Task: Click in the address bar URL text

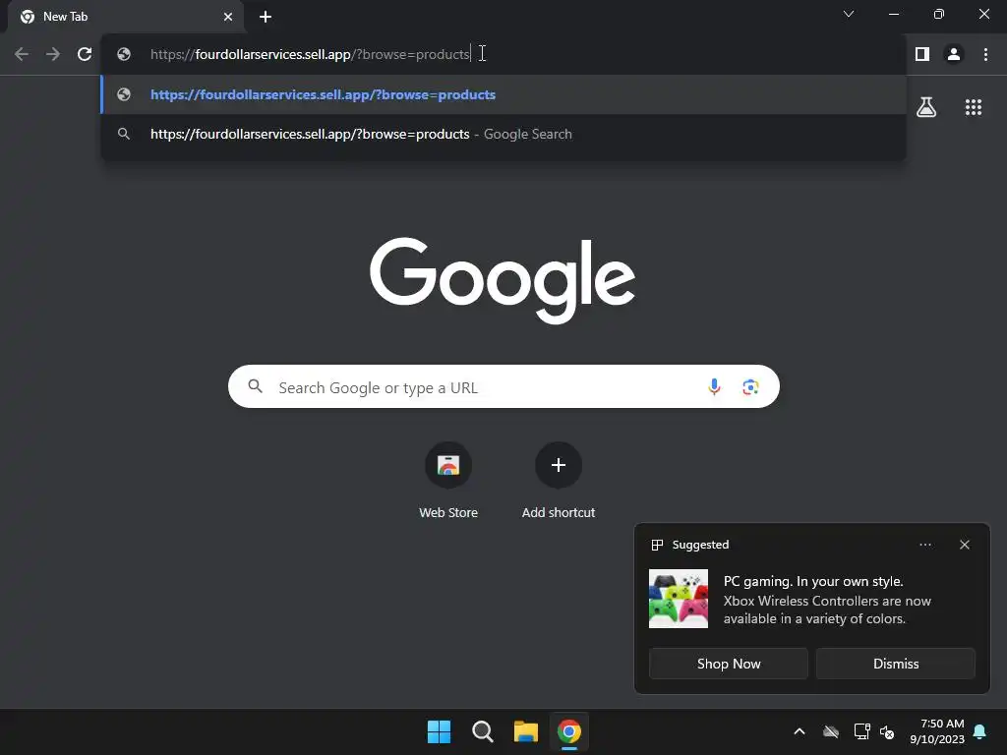Action: pos(310,54)
